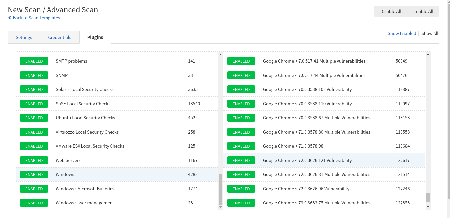This screenshot has width=450, height=218.
Task: Disable the Web Servers plugin family
Action: coord(34,160)
